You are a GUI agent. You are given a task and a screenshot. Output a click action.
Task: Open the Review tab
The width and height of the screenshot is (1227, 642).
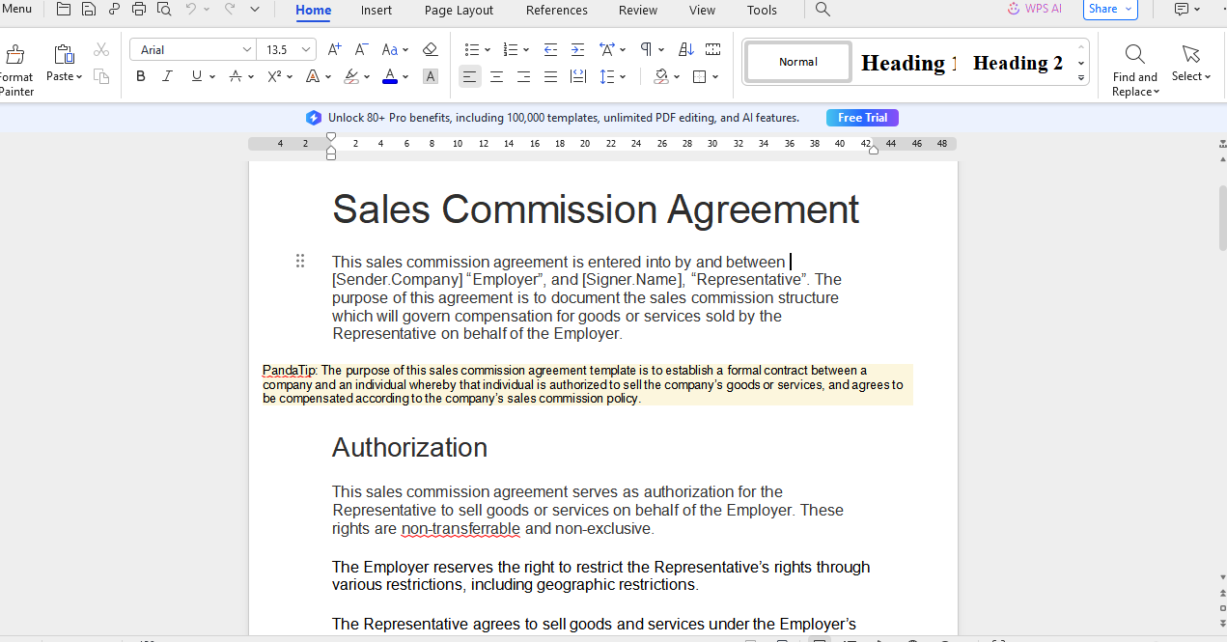[638, 11]
